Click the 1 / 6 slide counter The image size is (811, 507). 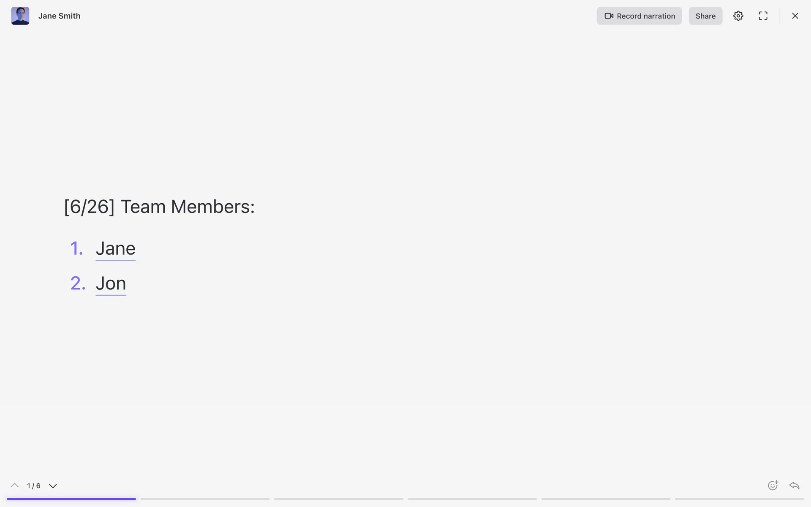click(x=34, y=486)
